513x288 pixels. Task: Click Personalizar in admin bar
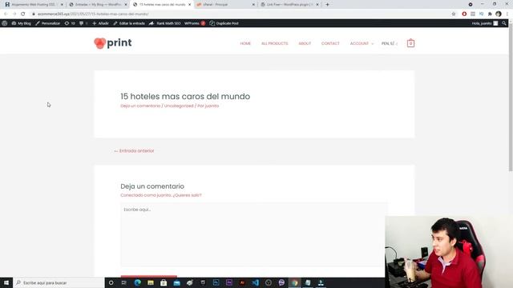coord(48,23)
